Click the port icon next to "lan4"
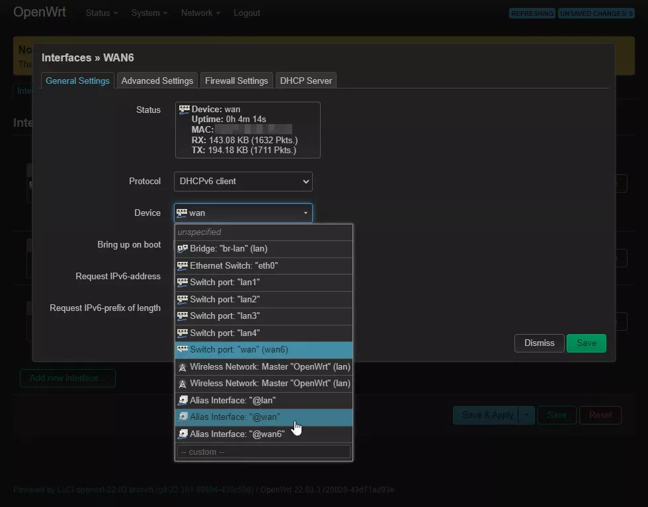648x507 pixels. [x=182, y=333]
